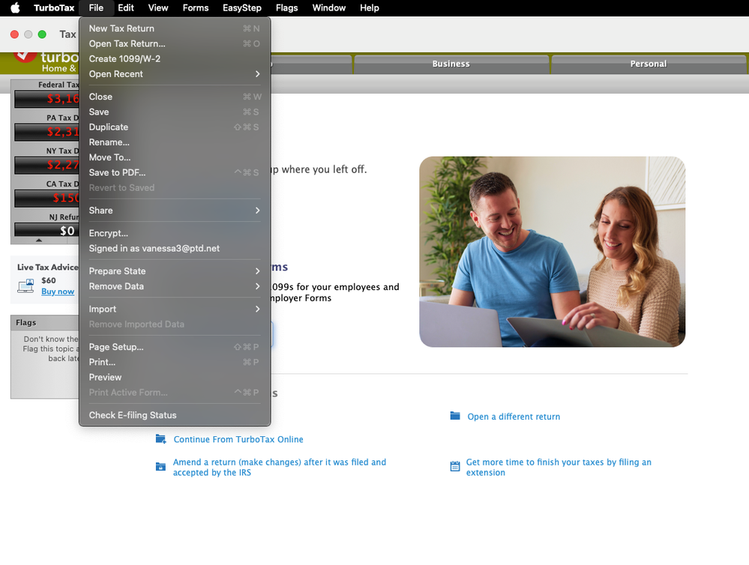Select Preview menu item
The height and width of the screenshot is (565, 749).
pos(175,378)
